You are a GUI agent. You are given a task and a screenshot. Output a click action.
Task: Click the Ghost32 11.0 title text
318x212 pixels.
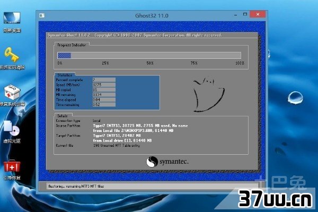pos(152,15)
